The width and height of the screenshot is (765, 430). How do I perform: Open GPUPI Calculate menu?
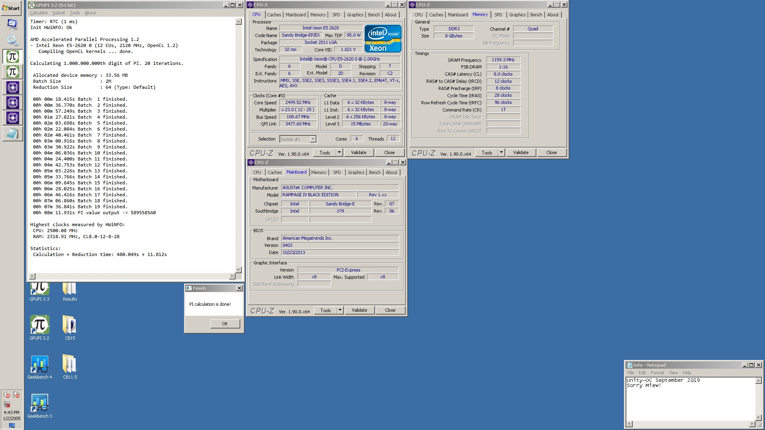point(39,13)
